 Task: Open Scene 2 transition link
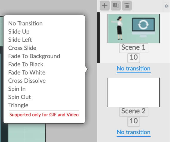point(134,132)
